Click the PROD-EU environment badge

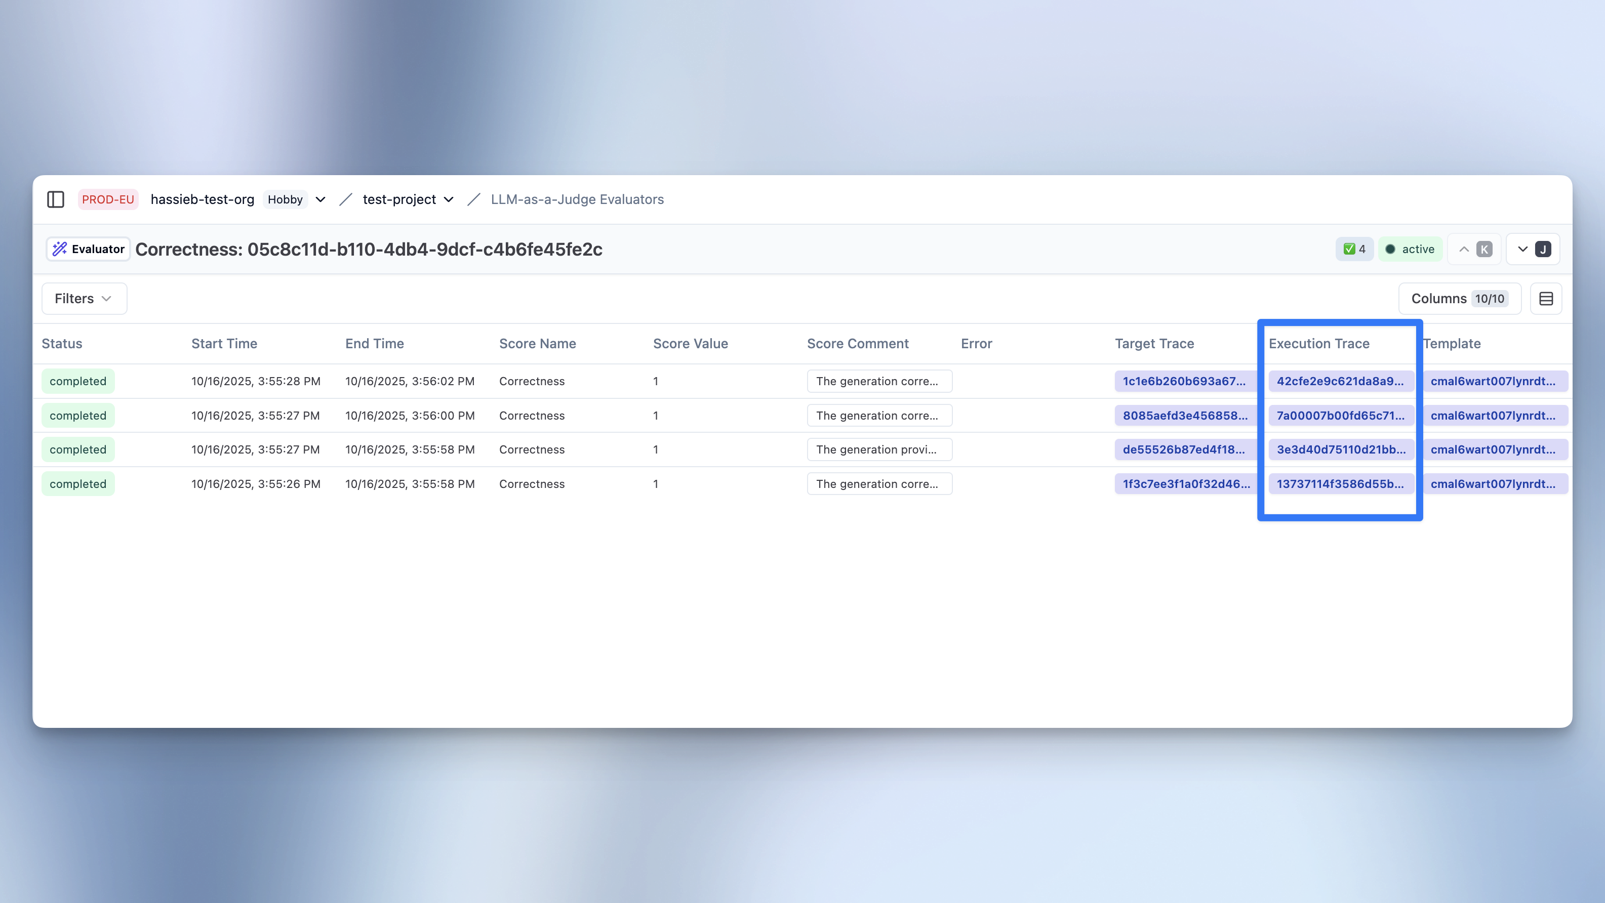point(108,199)
